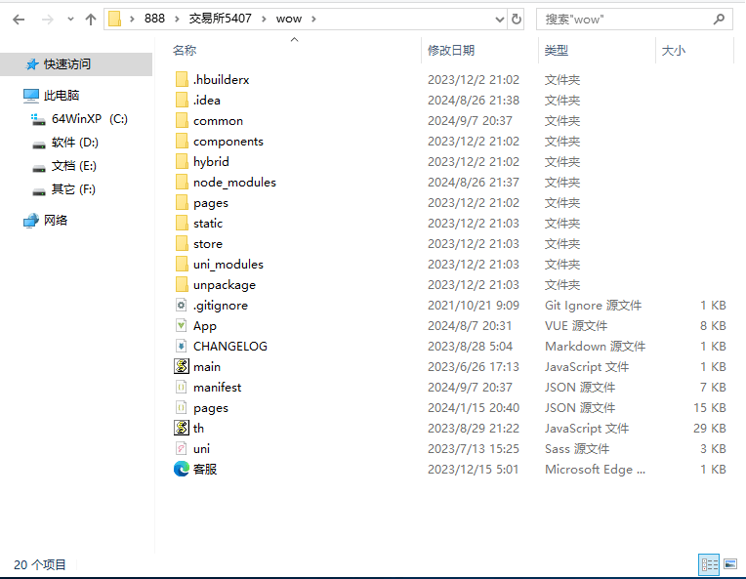Click the manifest file name
Image resolution: width=746 pixels, height=579 pixels.
pos(217,388)
